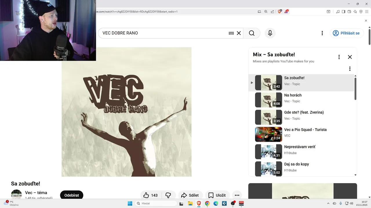The width and height of the screenshot is (371, 208).
Task: Start voice search with the microphone icon
Action: pos(270,33)
